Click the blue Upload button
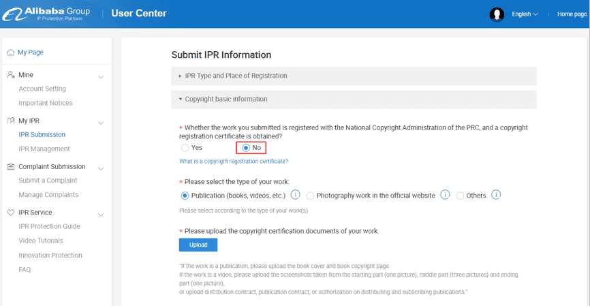This screenshot has width=590, height=306. (x=198, y=245)
